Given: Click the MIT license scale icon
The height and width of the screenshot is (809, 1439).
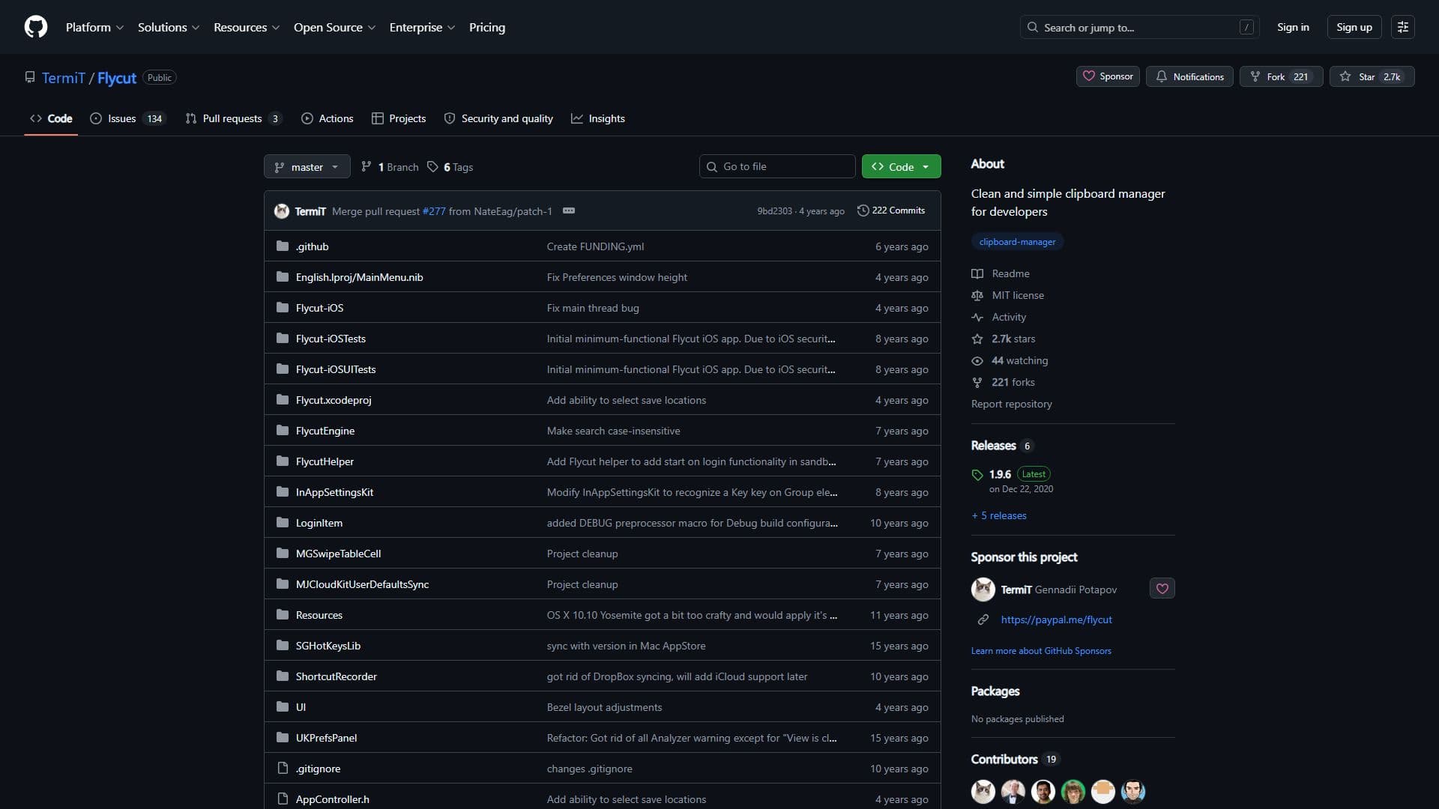Looking at the screenshot, I should [x=977, y=295].
